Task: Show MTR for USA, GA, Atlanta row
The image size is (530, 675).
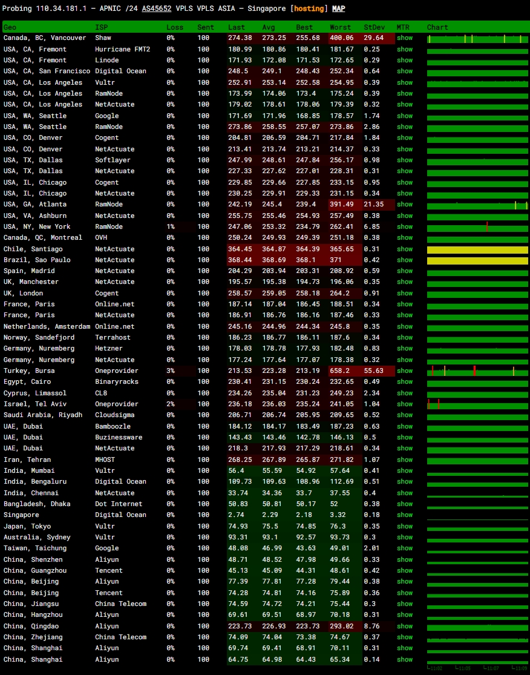Action: pyautogui.click(x=404, y=205)
